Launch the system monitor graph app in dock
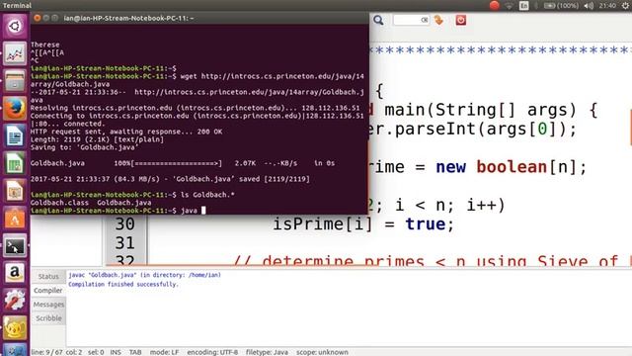Viewport: 632px width, 356px height. click(x=15, y=54)
